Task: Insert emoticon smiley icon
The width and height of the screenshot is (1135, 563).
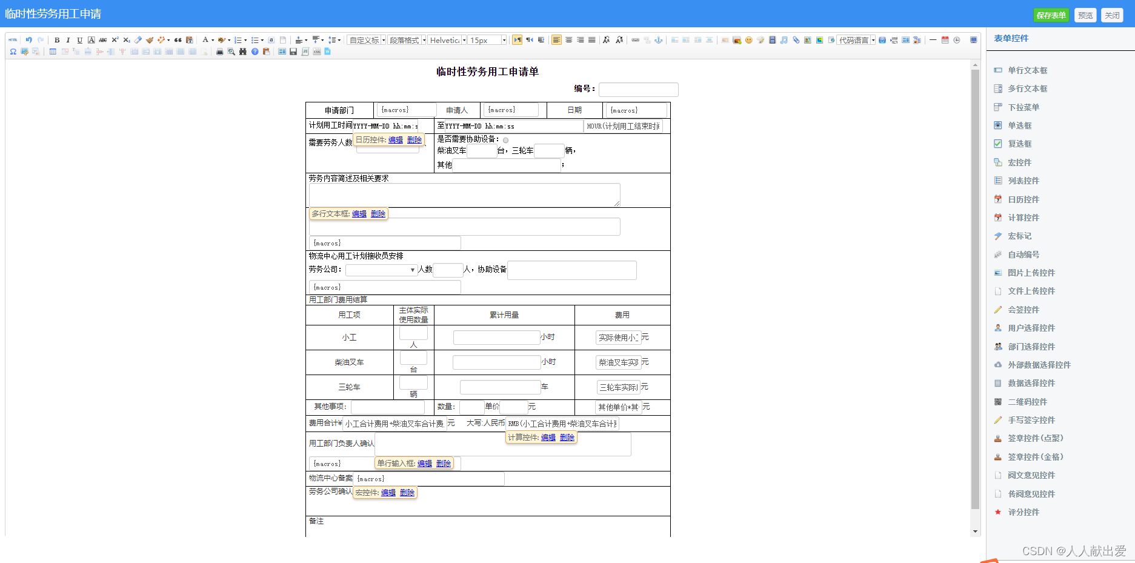Action: click(749, 40)
